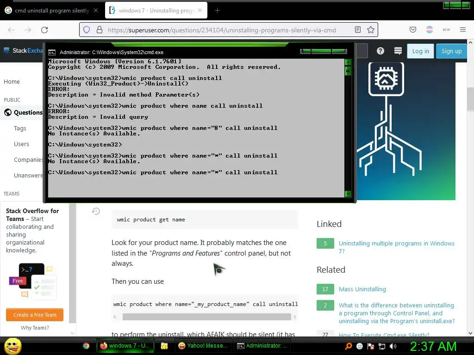The width and height of the screenshot is (474, 355).
Task: Click the 2:37 AM clock
Action: pos(433,346)
